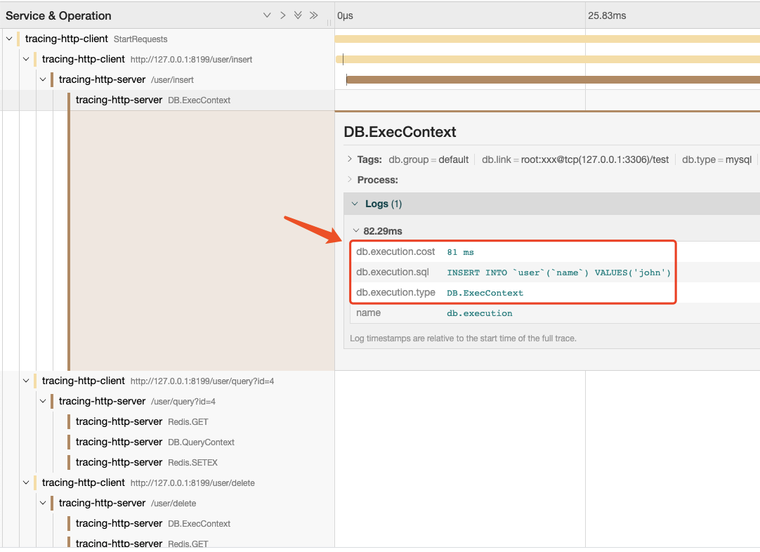Click the single down chevron in the header
Image resolution: width=760 pixels, height=552 pixels.
267,15
